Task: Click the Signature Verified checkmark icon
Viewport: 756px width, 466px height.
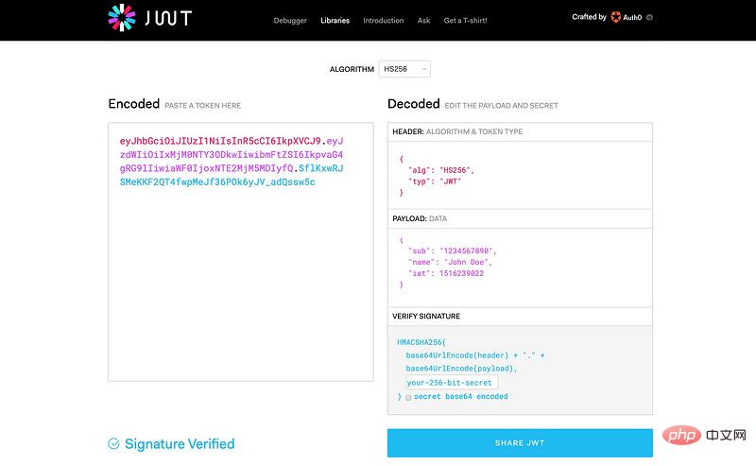Action: [x=114, y=443]
